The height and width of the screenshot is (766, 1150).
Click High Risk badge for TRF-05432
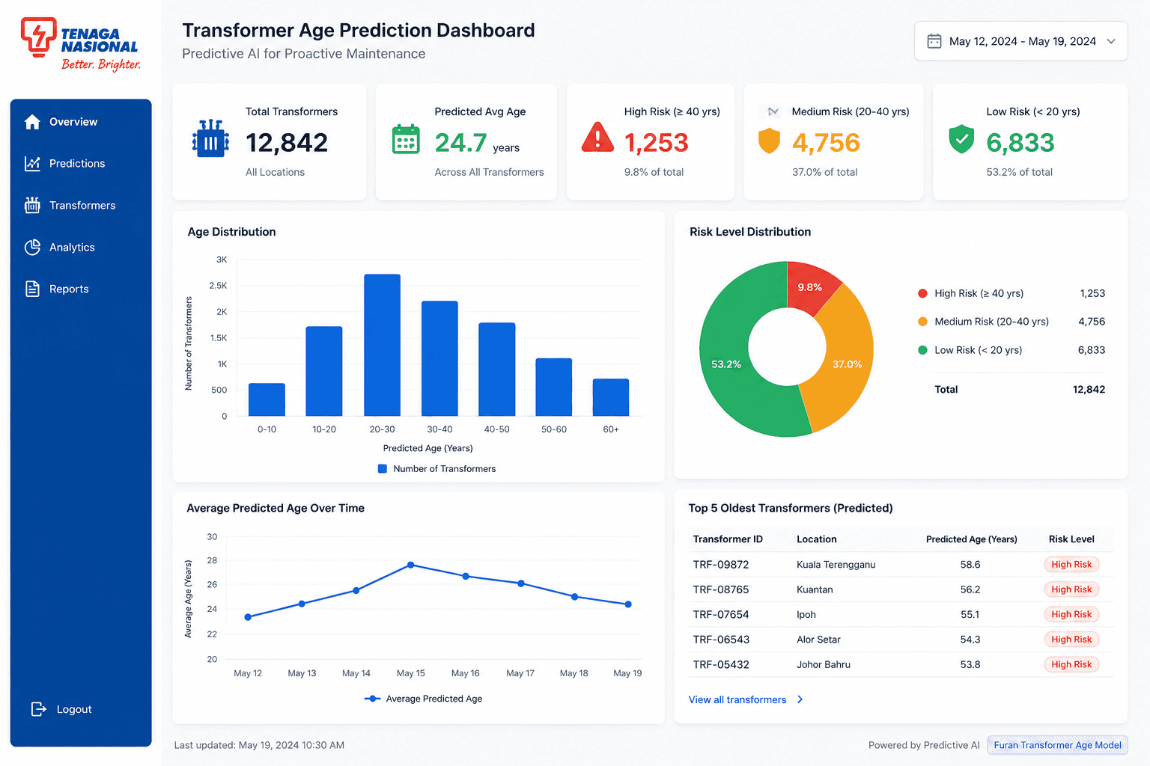pos(1071,664)
